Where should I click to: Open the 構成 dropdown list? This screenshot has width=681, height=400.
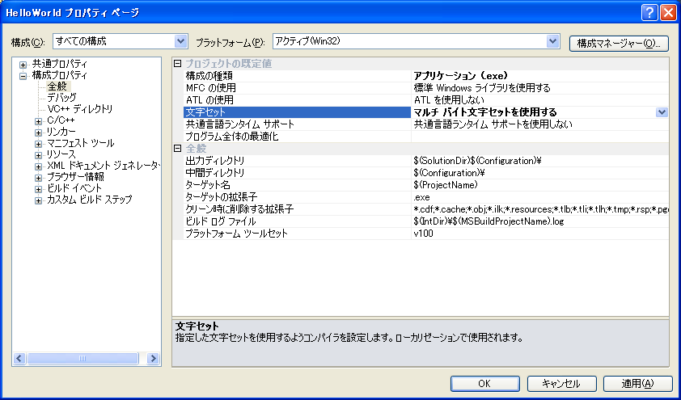coord(180,41)
